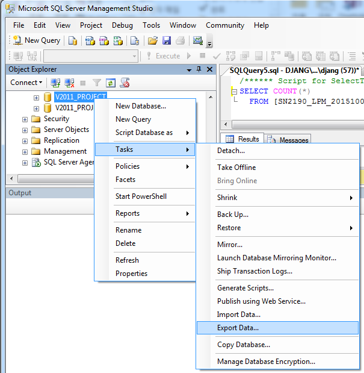Click the Parse checkmark icon
Image resolution: width=364 pixels, height=373 pixels.
click(x=217, y=56)
